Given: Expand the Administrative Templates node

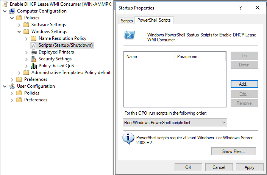Looking at the screenshot, I should tap(19, 73).
